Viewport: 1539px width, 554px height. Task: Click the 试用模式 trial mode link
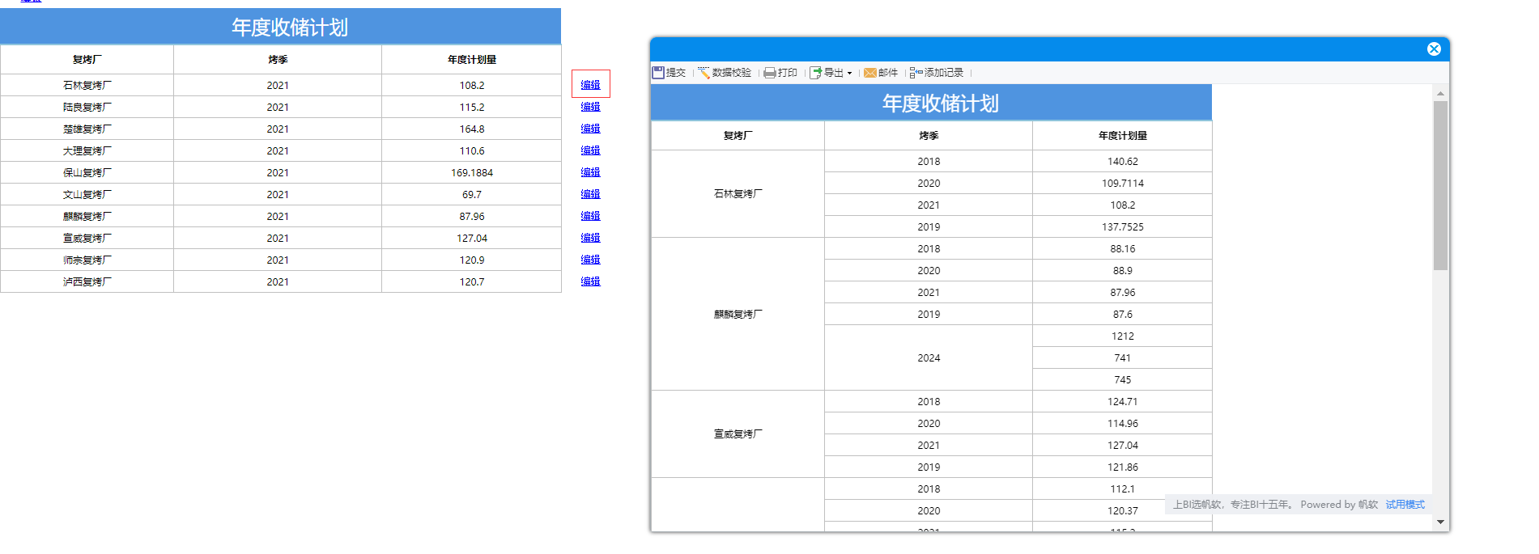pyautogui.click(x=1405, y=505)
